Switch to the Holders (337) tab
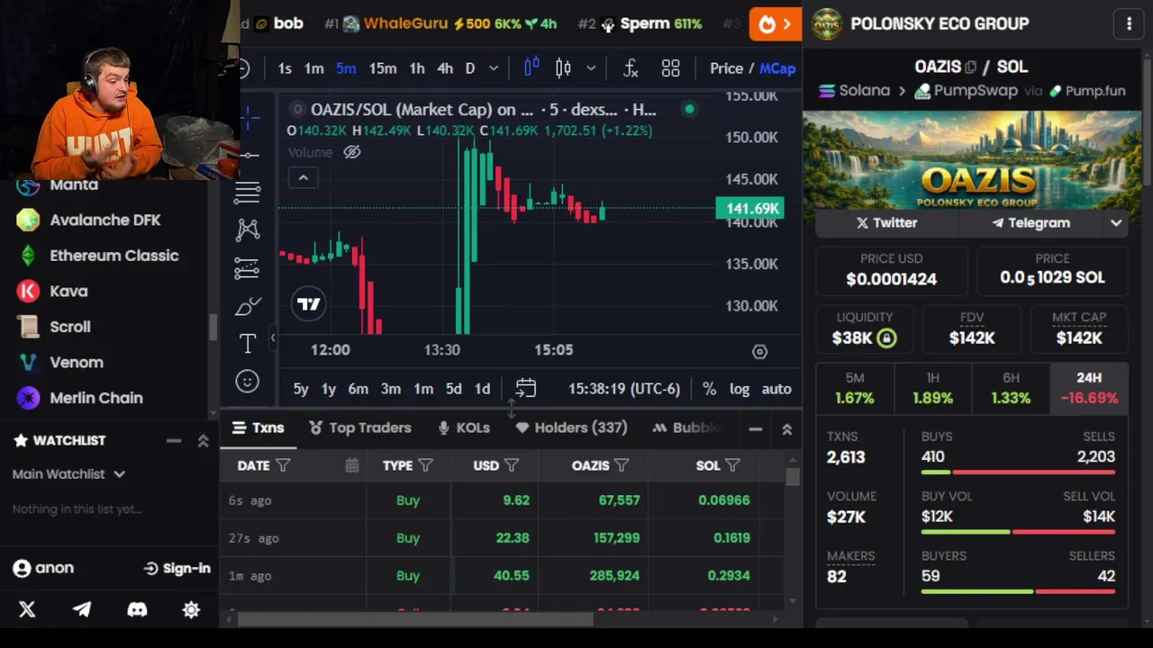 click(571, 428)
